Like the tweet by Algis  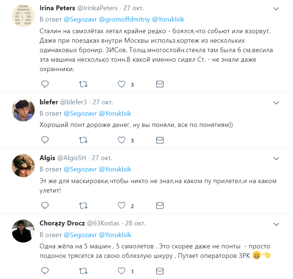[x=122, y=206]
